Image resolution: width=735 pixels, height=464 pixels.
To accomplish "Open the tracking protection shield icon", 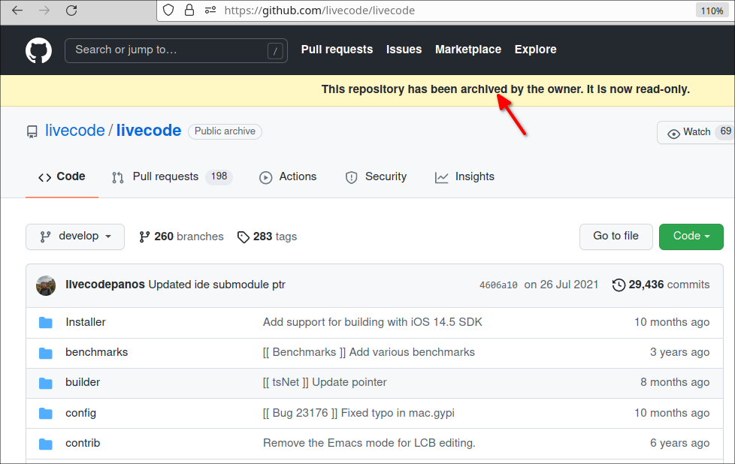I will pos(168,10).
